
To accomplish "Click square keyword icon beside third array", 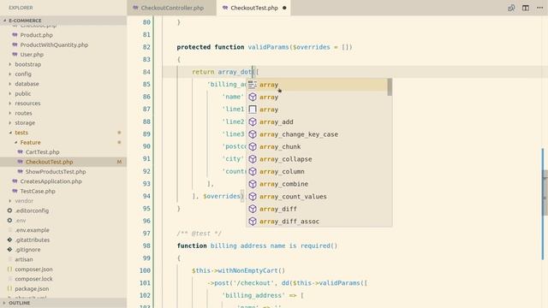I will pyautogui.click(x=253, y=110).
